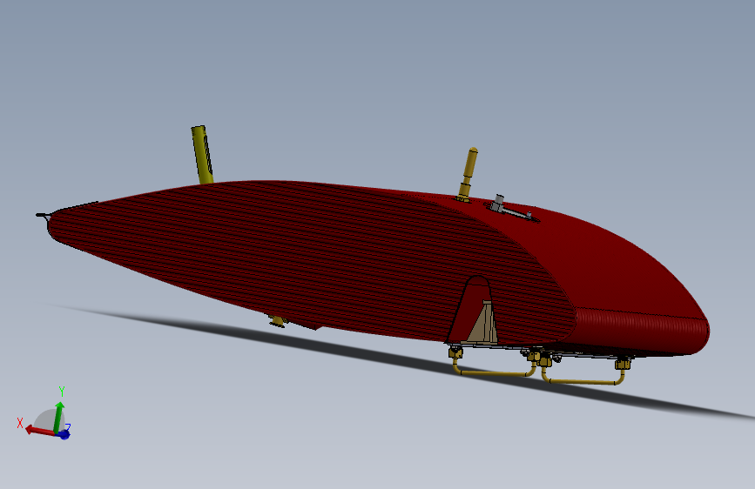755x489 pixels.
Task: Click the blue Z axis of the triad
Action: (x=64, y=434)
